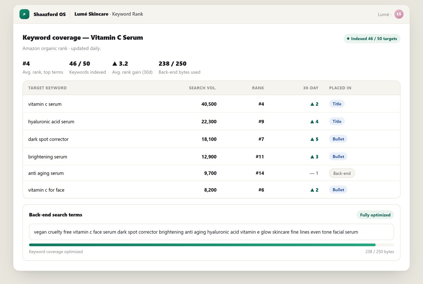Click the 46 / 50 Keywords indexed stat
The height and width of the screenshot is (284, 423).
coord(87,68)
